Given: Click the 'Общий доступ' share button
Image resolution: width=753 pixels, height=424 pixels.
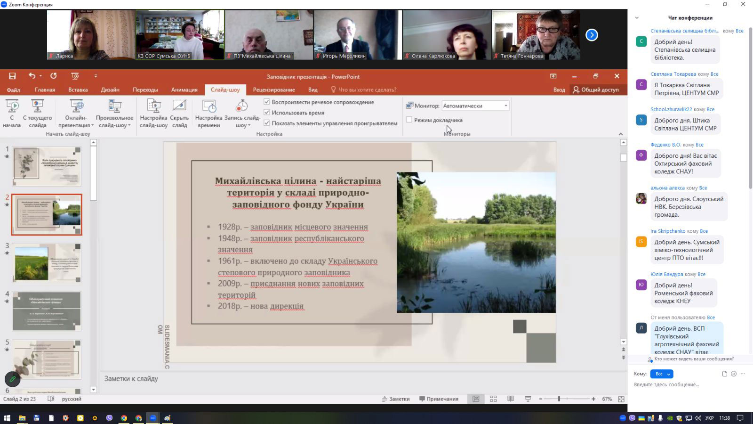Looking at the screenshot, I should pyautogui.click(x=596, y=90).
